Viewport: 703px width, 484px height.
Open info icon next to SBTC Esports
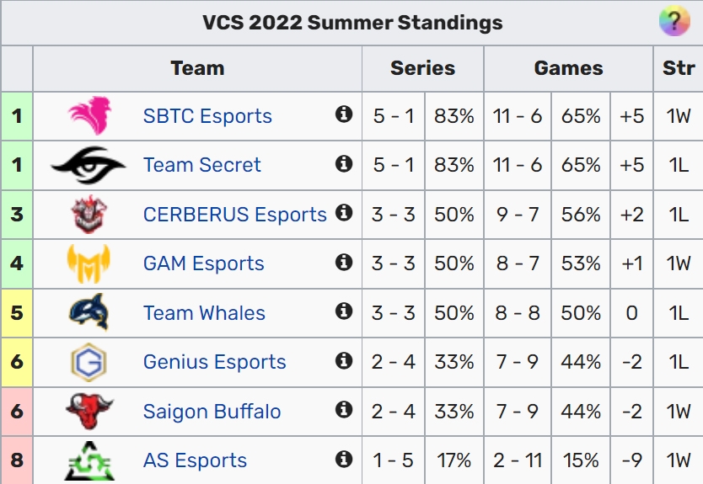pyautogui.click(x=344, y=114)
